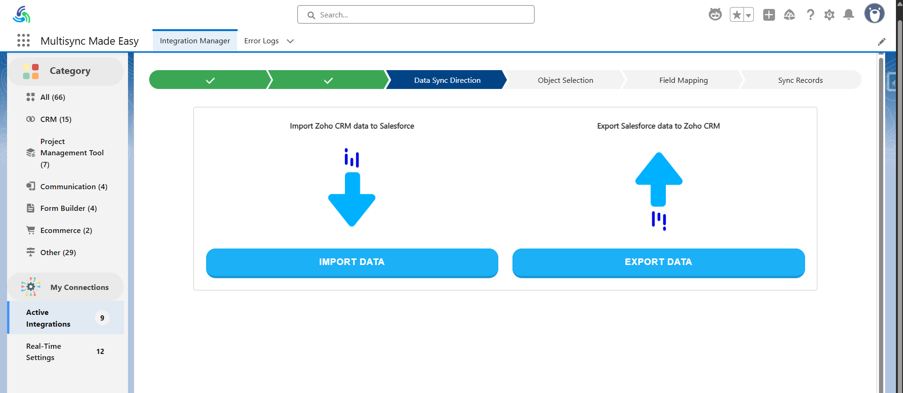Viewport: 903px width, 393px height.
Task: Click the Other category icon
Action: [x=31, y=252]
